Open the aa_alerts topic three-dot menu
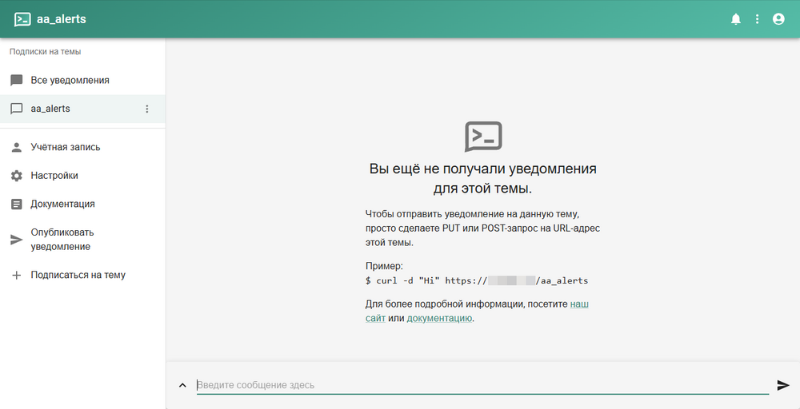The width and height of the screenshot is (800, 409). 146,109
